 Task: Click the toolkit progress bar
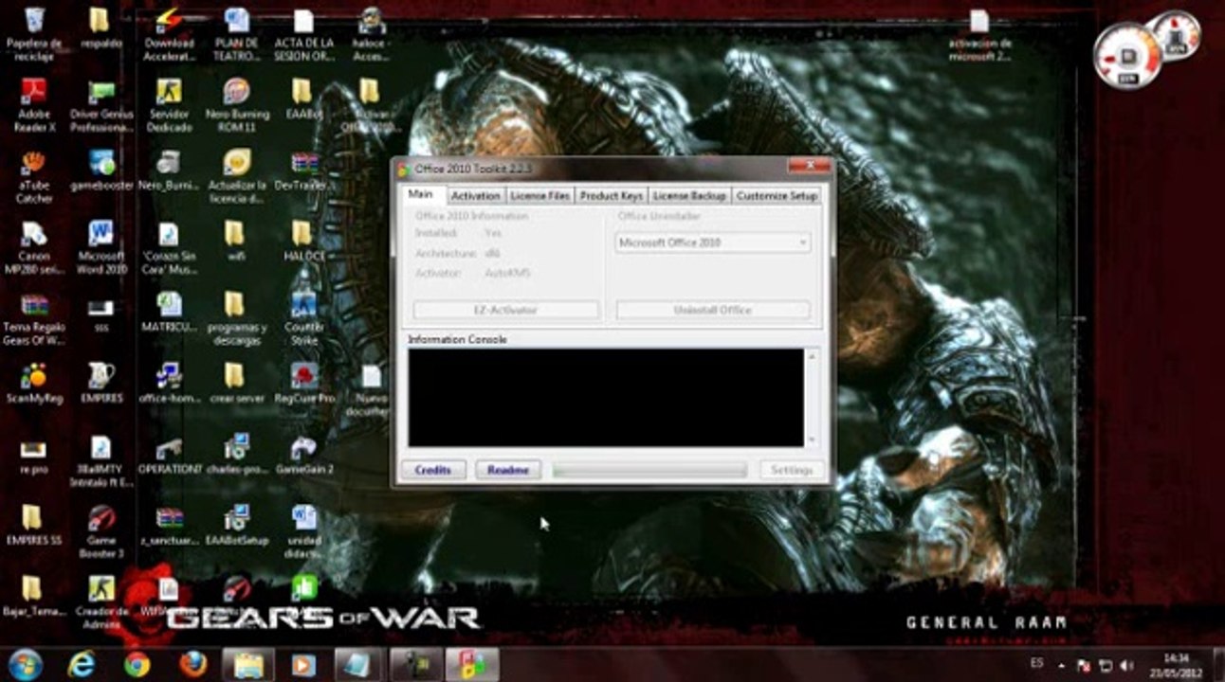(649, 470)
